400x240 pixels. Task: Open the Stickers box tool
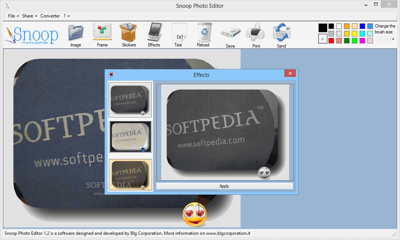click(129, 35)
